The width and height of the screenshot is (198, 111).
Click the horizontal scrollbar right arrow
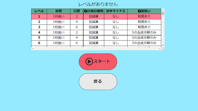[x=160, y=48]
